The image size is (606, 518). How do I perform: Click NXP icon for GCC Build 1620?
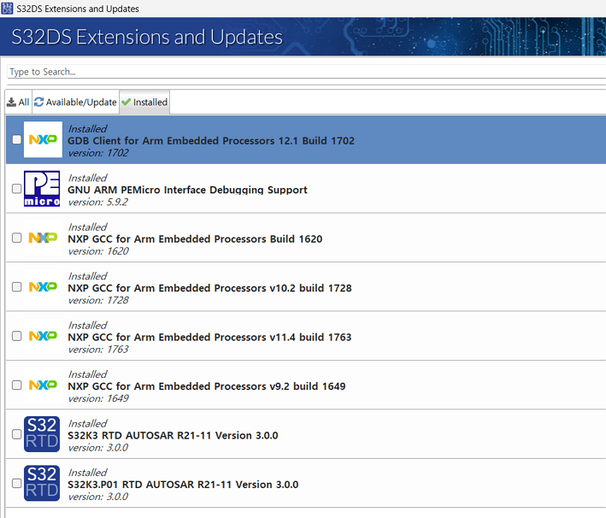click(43, 238)
